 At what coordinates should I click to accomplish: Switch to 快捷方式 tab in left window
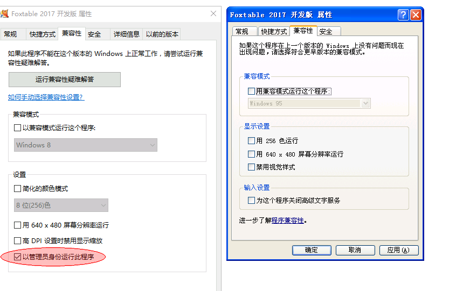click(42, 34)
